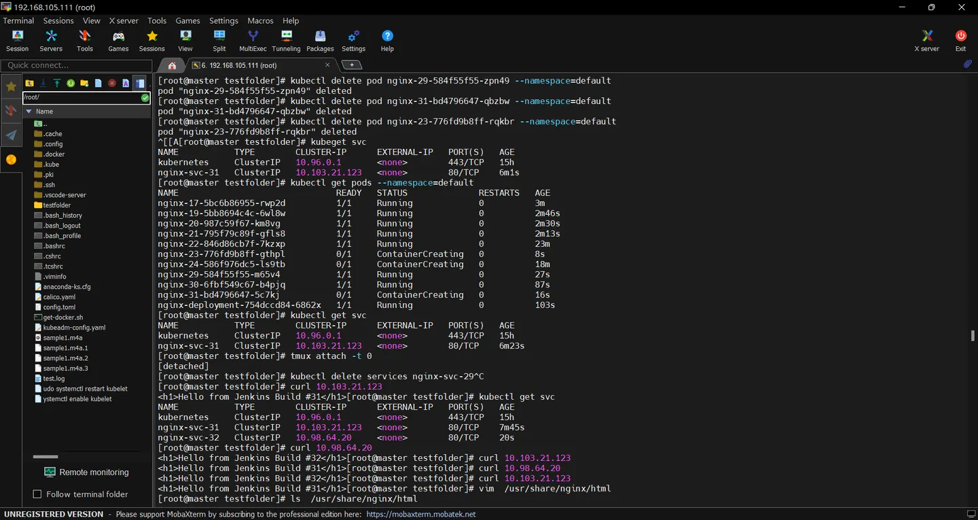Launch the X server icon
This screenshot has height=520, width=978.
coord(926,41)
